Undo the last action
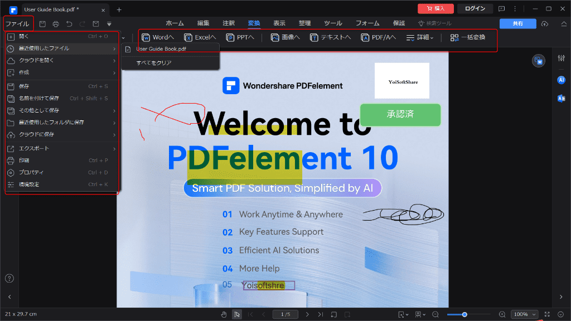 tap(69, 24)
